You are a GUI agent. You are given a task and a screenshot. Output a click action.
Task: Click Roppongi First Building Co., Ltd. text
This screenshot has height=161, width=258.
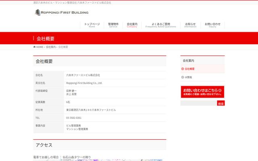pyautogui.click(x=84, y=83)
